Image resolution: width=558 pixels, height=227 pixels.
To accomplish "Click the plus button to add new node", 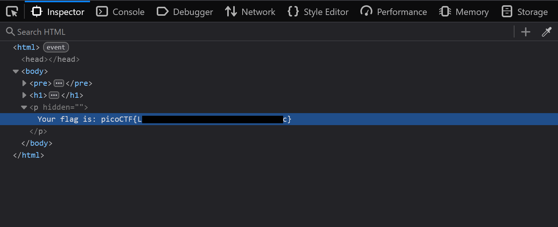I will [x=525, y=32].
